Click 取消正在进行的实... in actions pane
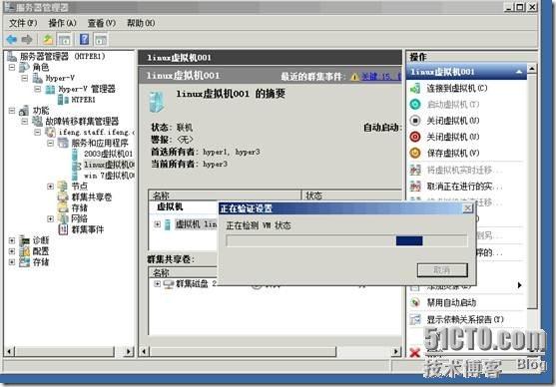 click(464, 186)
